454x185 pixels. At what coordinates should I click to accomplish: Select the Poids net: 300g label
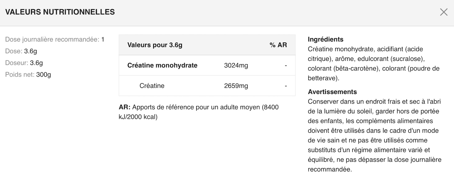click(x=28, y=74)
